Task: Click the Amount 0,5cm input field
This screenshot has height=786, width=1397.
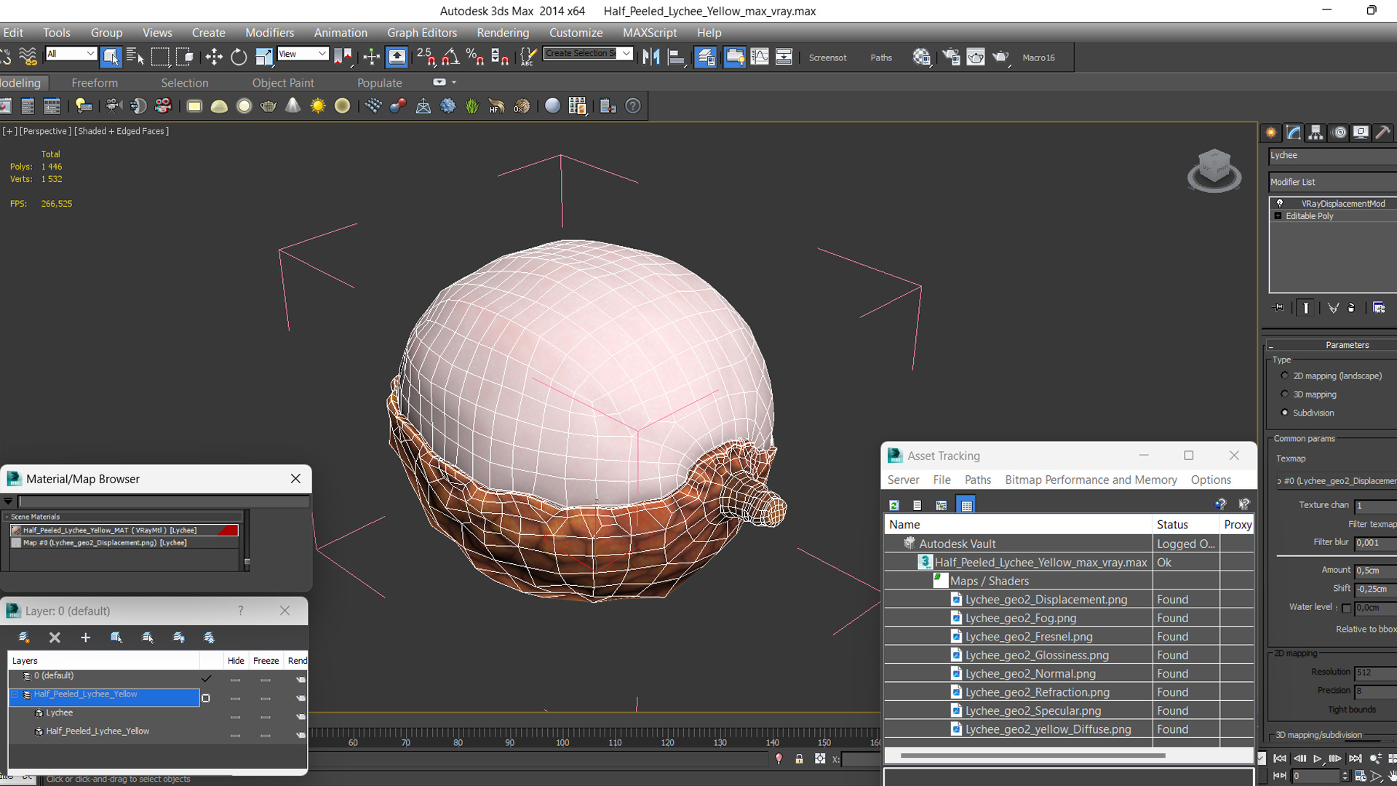Action: [1375, 571]
